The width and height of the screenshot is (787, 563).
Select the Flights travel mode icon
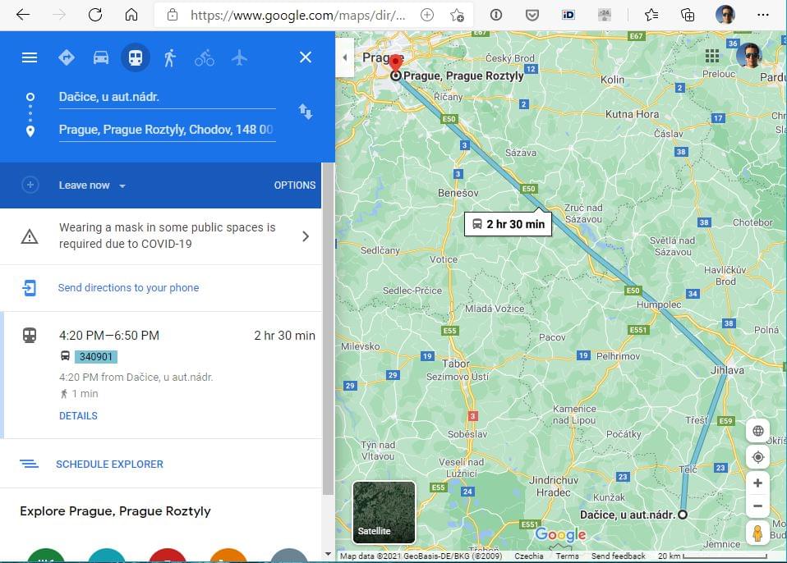(239, 57)
